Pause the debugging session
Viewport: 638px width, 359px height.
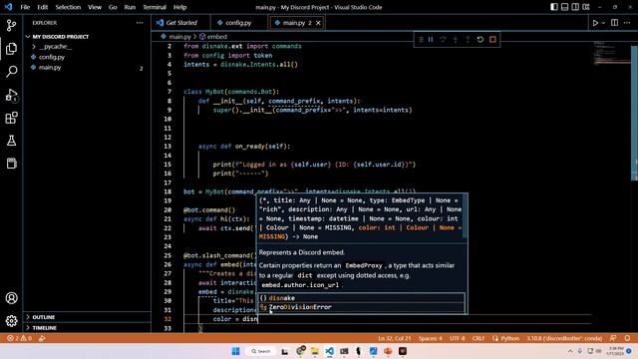click(431, 40)
